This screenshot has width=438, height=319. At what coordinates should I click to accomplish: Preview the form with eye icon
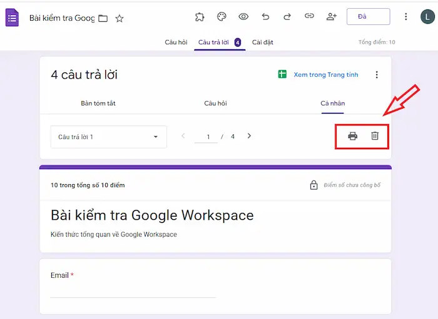[x=243, y=17]
